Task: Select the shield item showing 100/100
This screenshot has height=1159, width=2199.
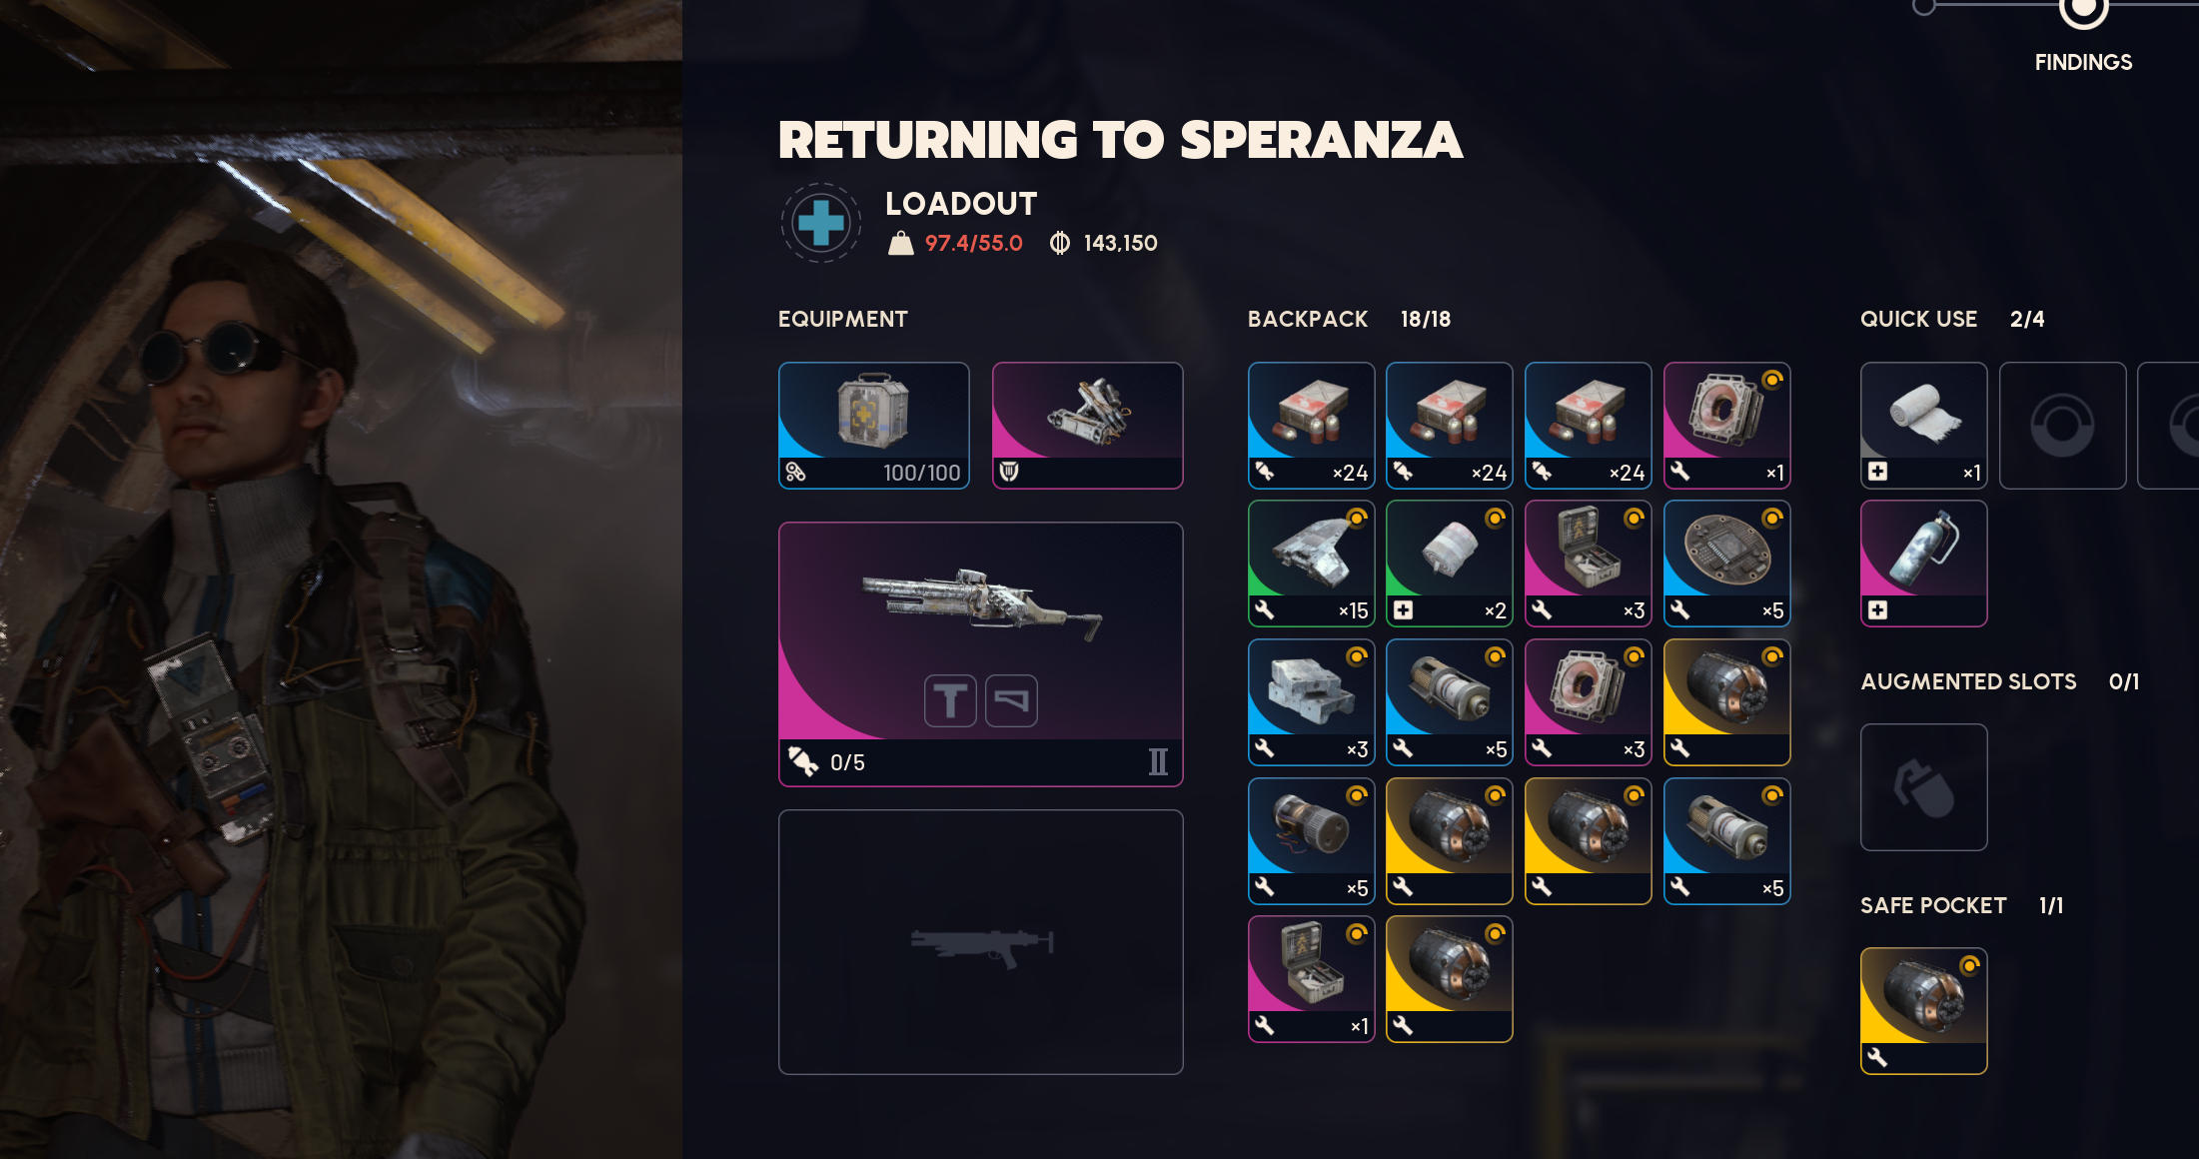Action: [x=873, y=426]
